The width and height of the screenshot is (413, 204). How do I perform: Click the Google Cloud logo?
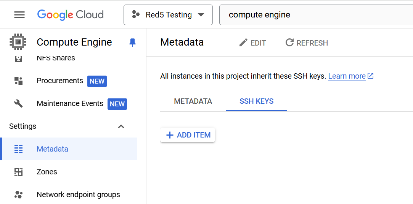tap(70, 15)
